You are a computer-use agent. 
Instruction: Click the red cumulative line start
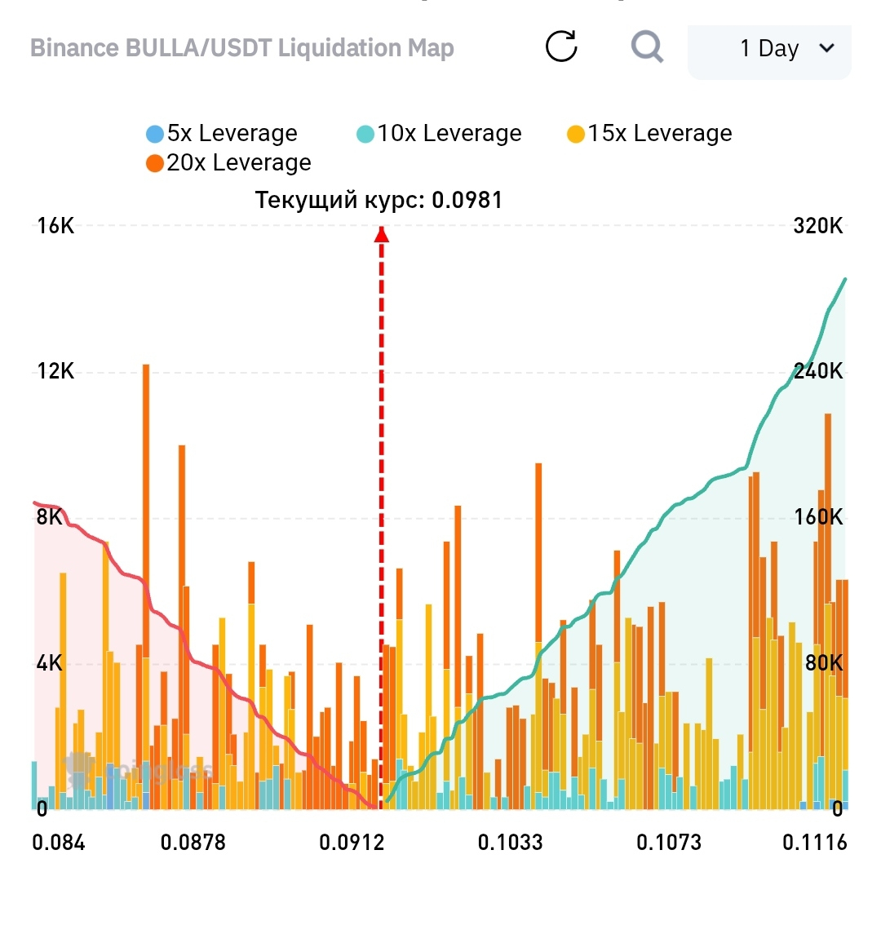[35, 502]
